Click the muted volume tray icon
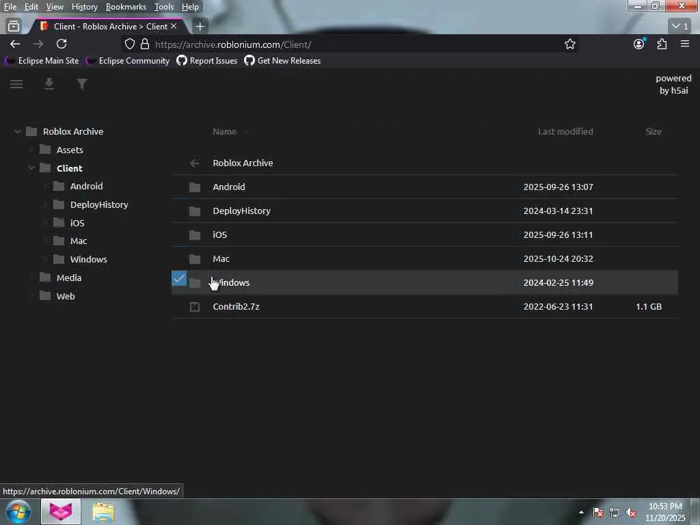 click(x=631, y=513)
